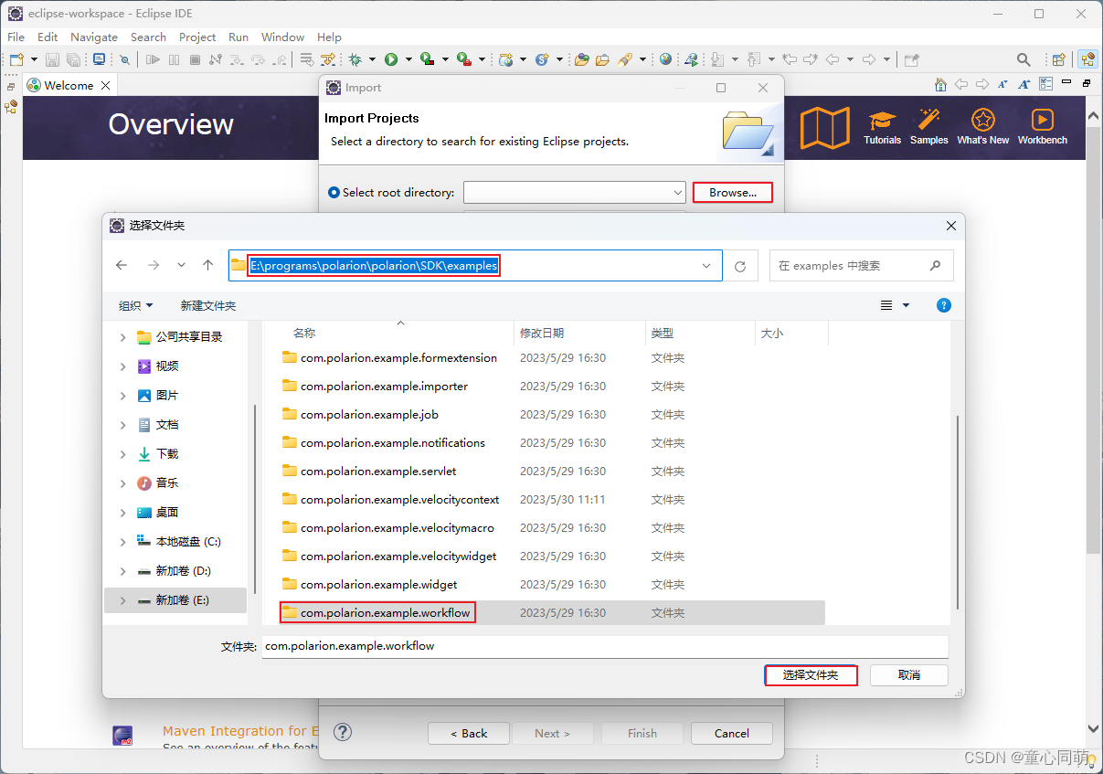Click the Open Task icon
The height and width of the screenshot is (774, 1103).
(x=602, y=59)
